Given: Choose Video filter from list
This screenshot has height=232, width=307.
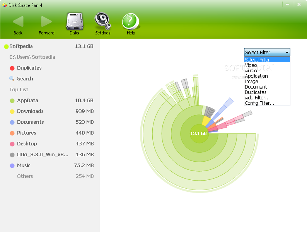Looking at the screenshot, I should [x=267, y=65].
